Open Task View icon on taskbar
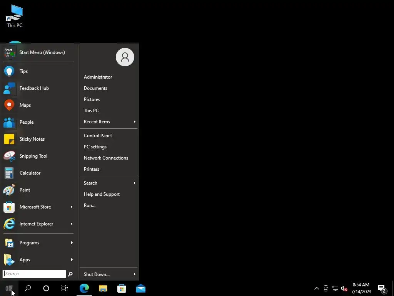This screenshot has width=394, height=296. [65, 288]
